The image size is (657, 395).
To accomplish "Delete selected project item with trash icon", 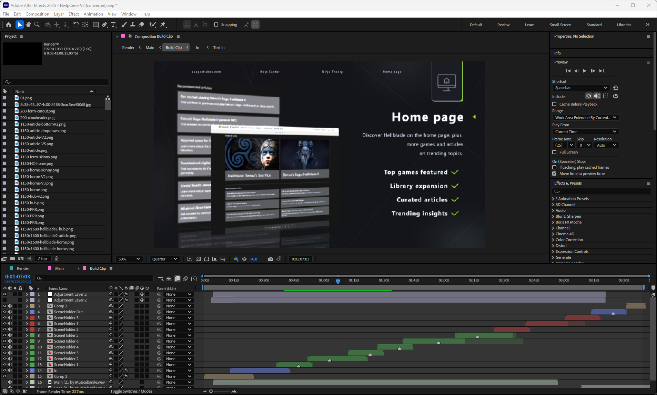I will pos(57,258).
